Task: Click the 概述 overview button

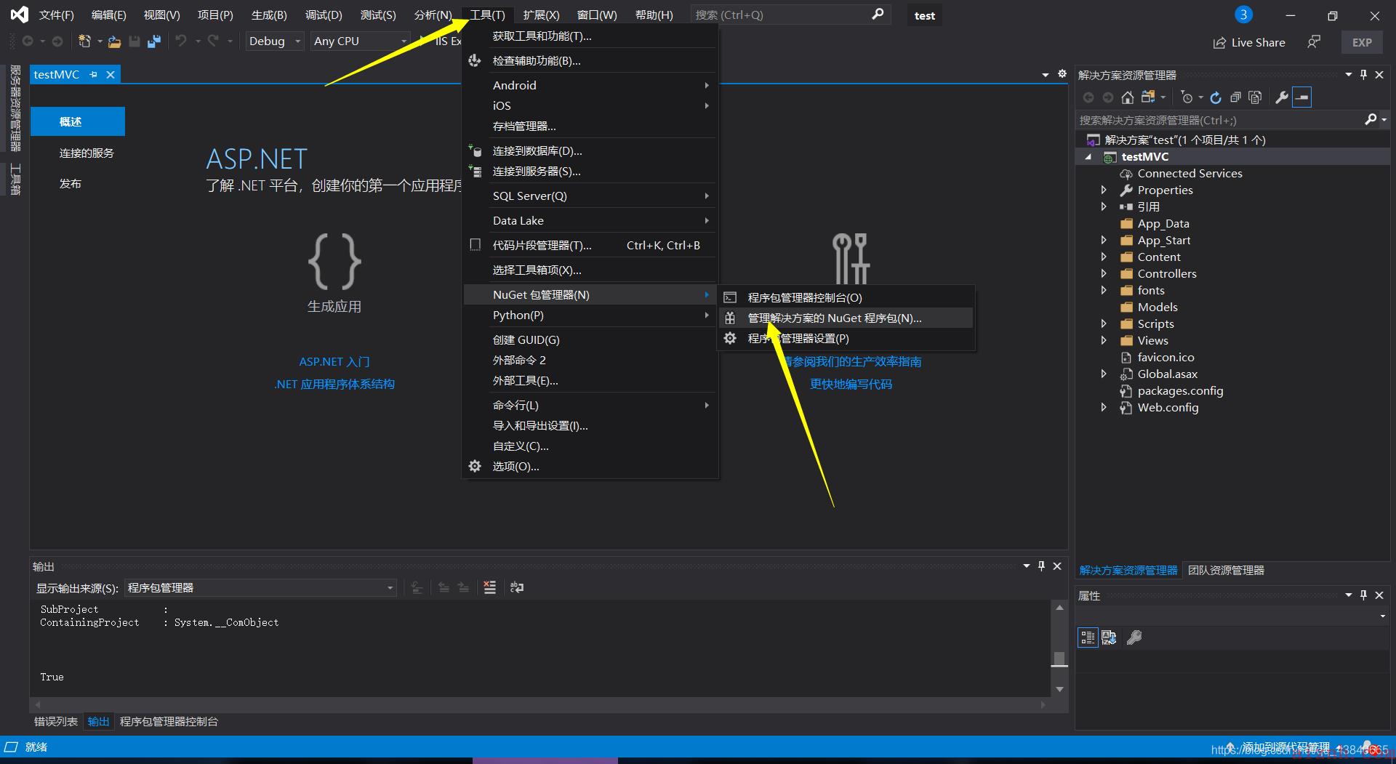Action: click(78, 121)
